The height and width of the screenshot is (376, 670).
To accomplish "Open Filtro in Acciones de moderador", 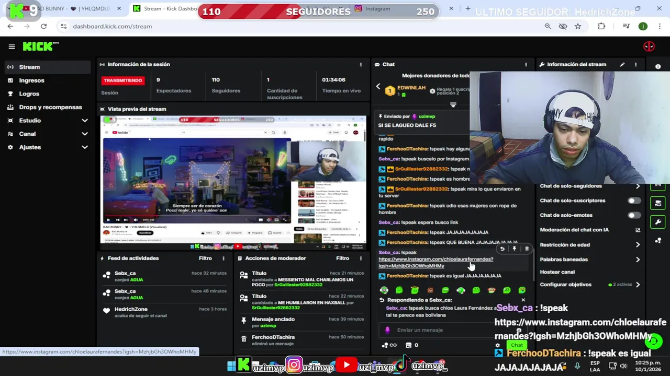I will tap(342, 258).
